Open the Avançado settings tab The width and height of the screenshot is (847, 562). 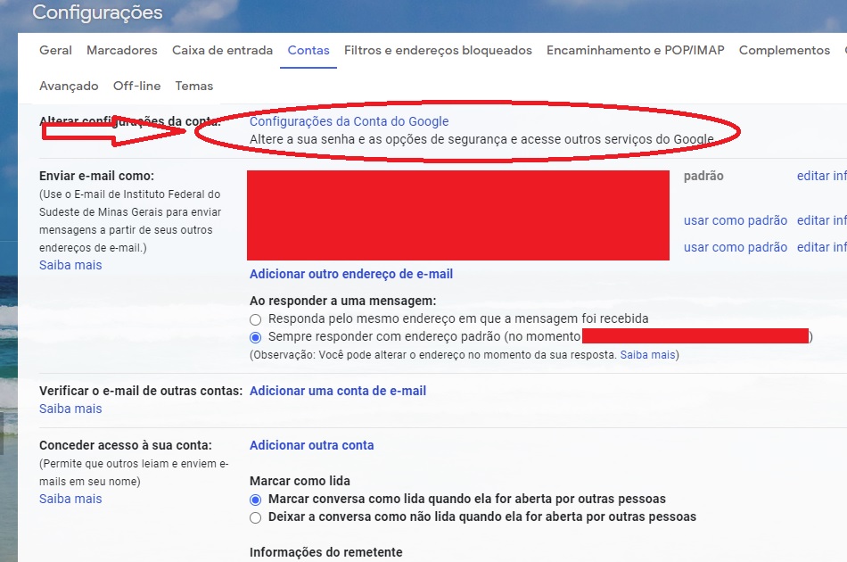click(x=69, y=87)
